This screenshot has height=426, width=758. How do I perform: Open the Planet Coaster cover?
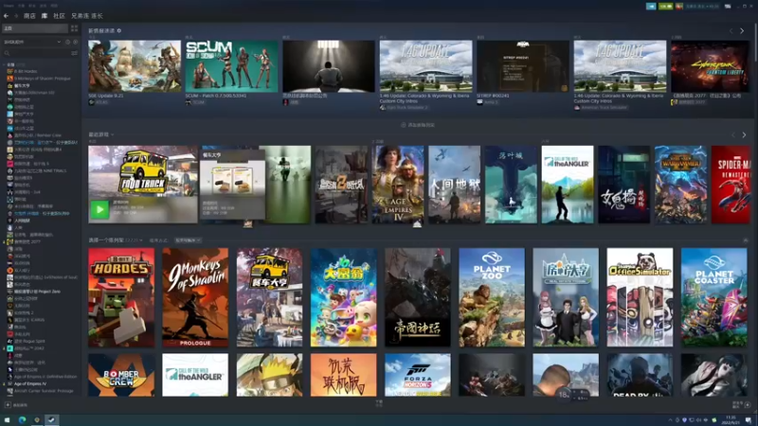click(714, 297)
